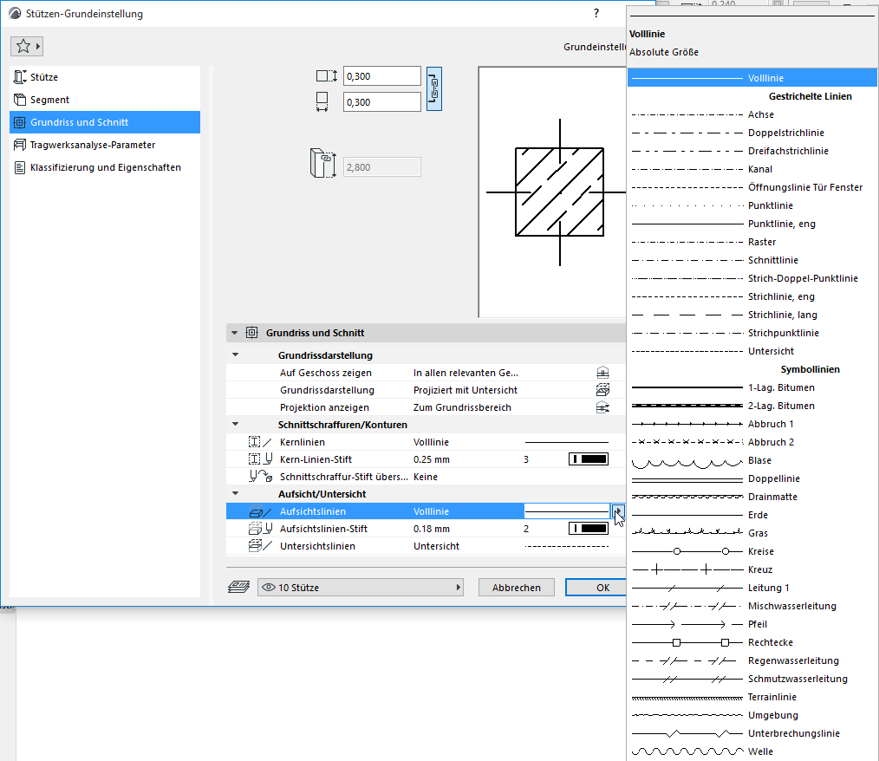
Task: Select Grundriss und Schnitt page
Action: click(105, 122)
